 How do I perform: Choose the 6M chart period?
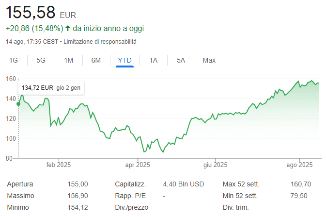96,60
